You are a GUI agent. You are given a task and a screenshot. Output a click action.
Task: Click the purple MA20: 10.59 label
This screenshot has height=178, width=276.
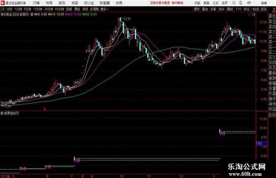[x=73, y=14]
